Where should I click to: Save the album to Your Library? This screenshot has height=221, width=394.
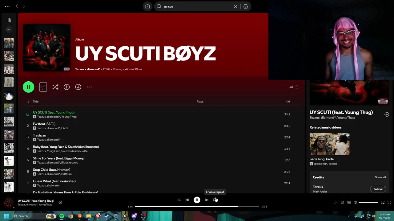[x=66, y=87]
